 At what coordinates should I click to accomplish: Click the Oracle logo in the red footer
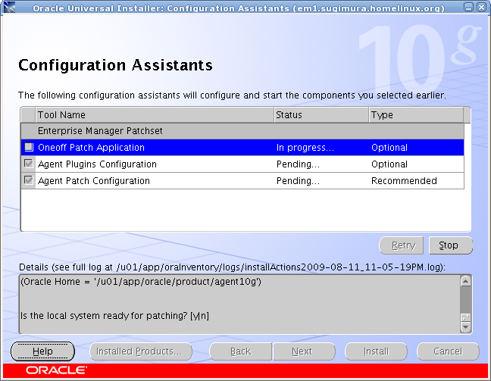tap(56, 370)
